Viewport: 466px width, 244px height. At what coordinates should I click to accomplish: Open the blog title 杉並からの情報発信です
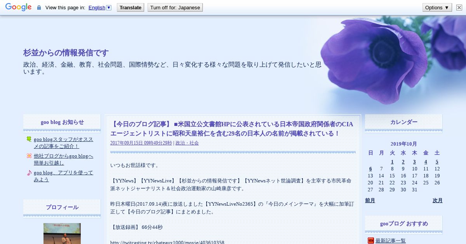click(66, 53)
